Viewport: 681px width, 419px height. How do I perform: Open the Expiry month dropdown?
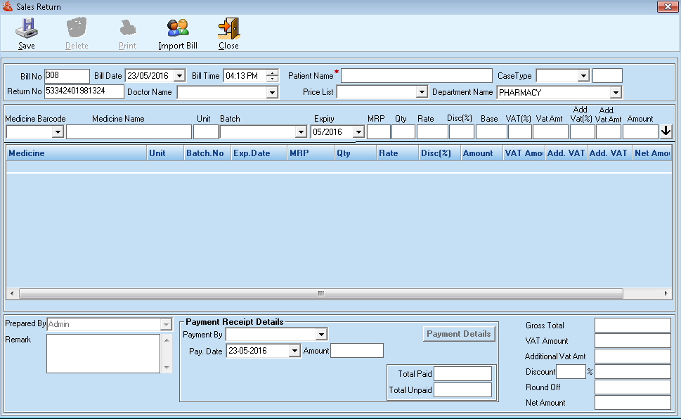click(358, 132)
